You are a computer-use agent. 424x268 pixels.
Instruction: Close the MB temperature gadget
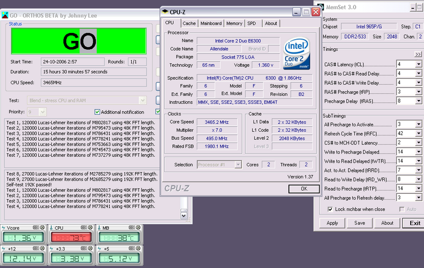pos(138,227)
